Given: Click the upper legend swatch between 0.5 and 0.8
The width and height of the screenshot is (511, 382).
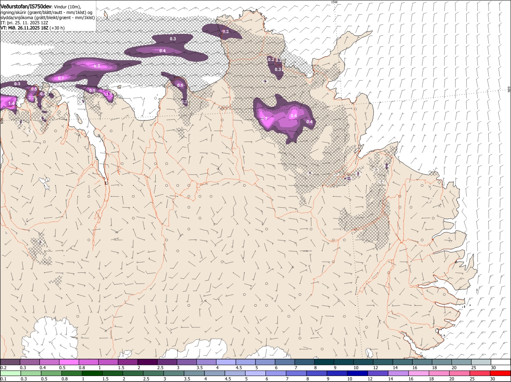Looking at the screenshot, I should 69,362.
